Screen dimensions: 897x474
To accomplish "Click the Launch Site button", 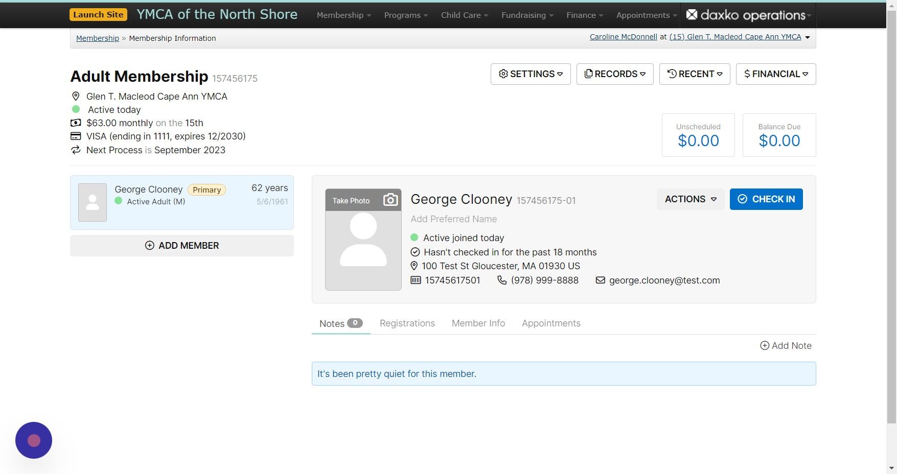I will tap(98, 14).
